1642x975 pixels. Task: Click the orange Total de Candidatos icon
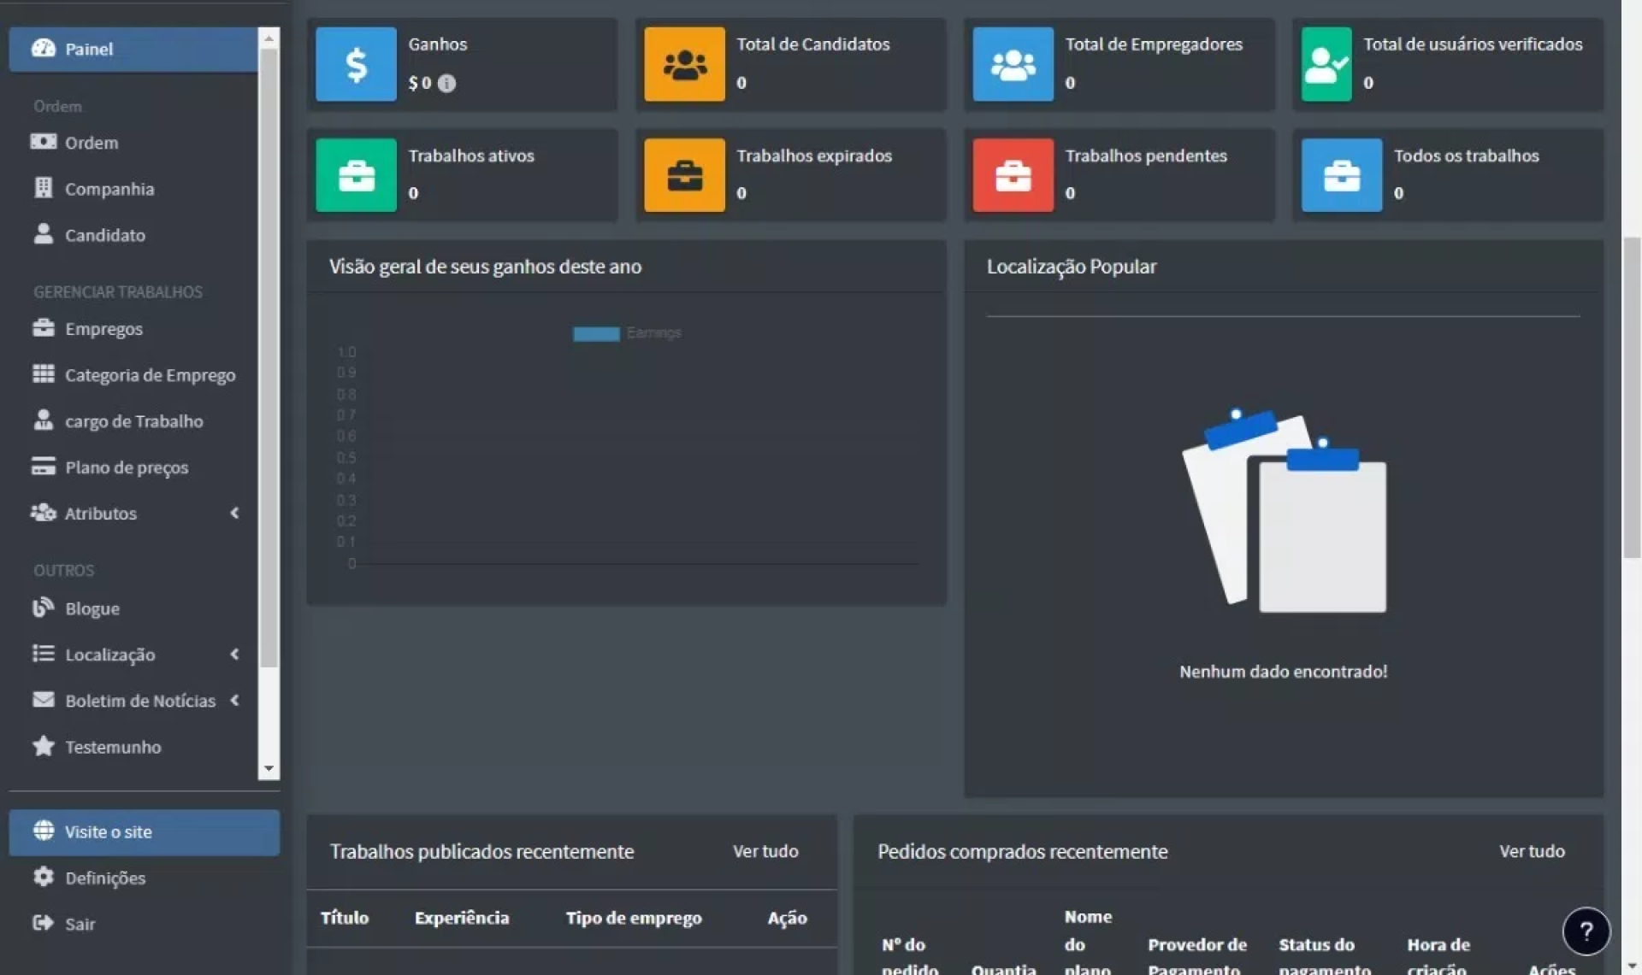click(684, 64)
